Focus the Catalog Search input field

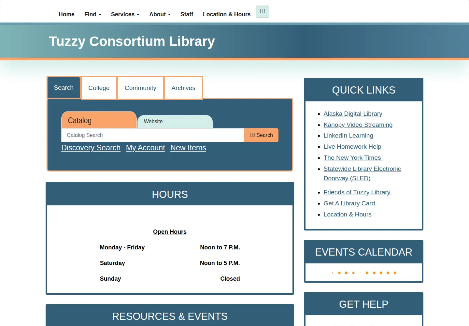[153, 135]
